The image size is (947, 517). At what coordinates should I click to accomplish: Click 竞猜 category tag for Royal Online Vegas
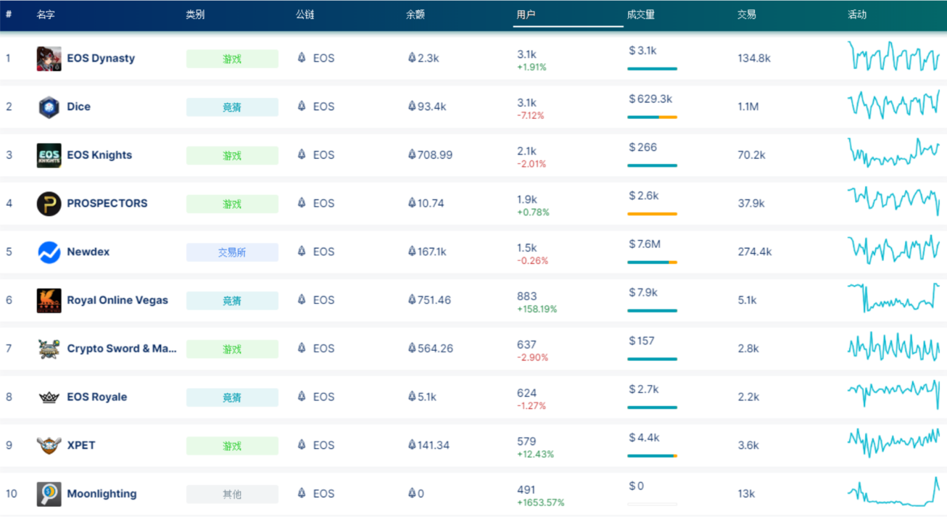232,300
